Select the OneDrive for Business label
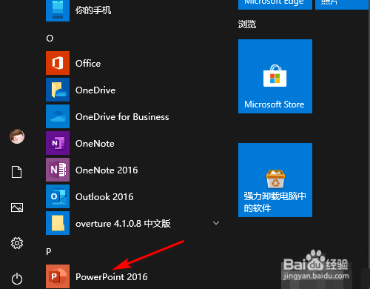Image resolution: width=370 pixels, height=289 pixels. (x=122, y=117)
